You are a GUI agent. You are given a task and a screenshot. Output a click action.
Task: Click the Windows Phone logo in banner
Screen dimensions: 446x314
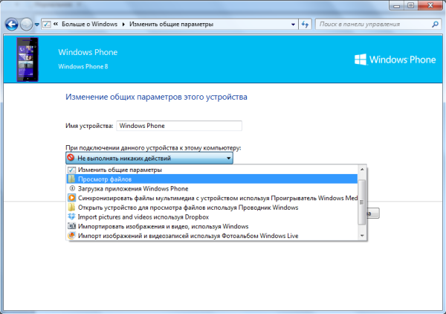[395, 60]
